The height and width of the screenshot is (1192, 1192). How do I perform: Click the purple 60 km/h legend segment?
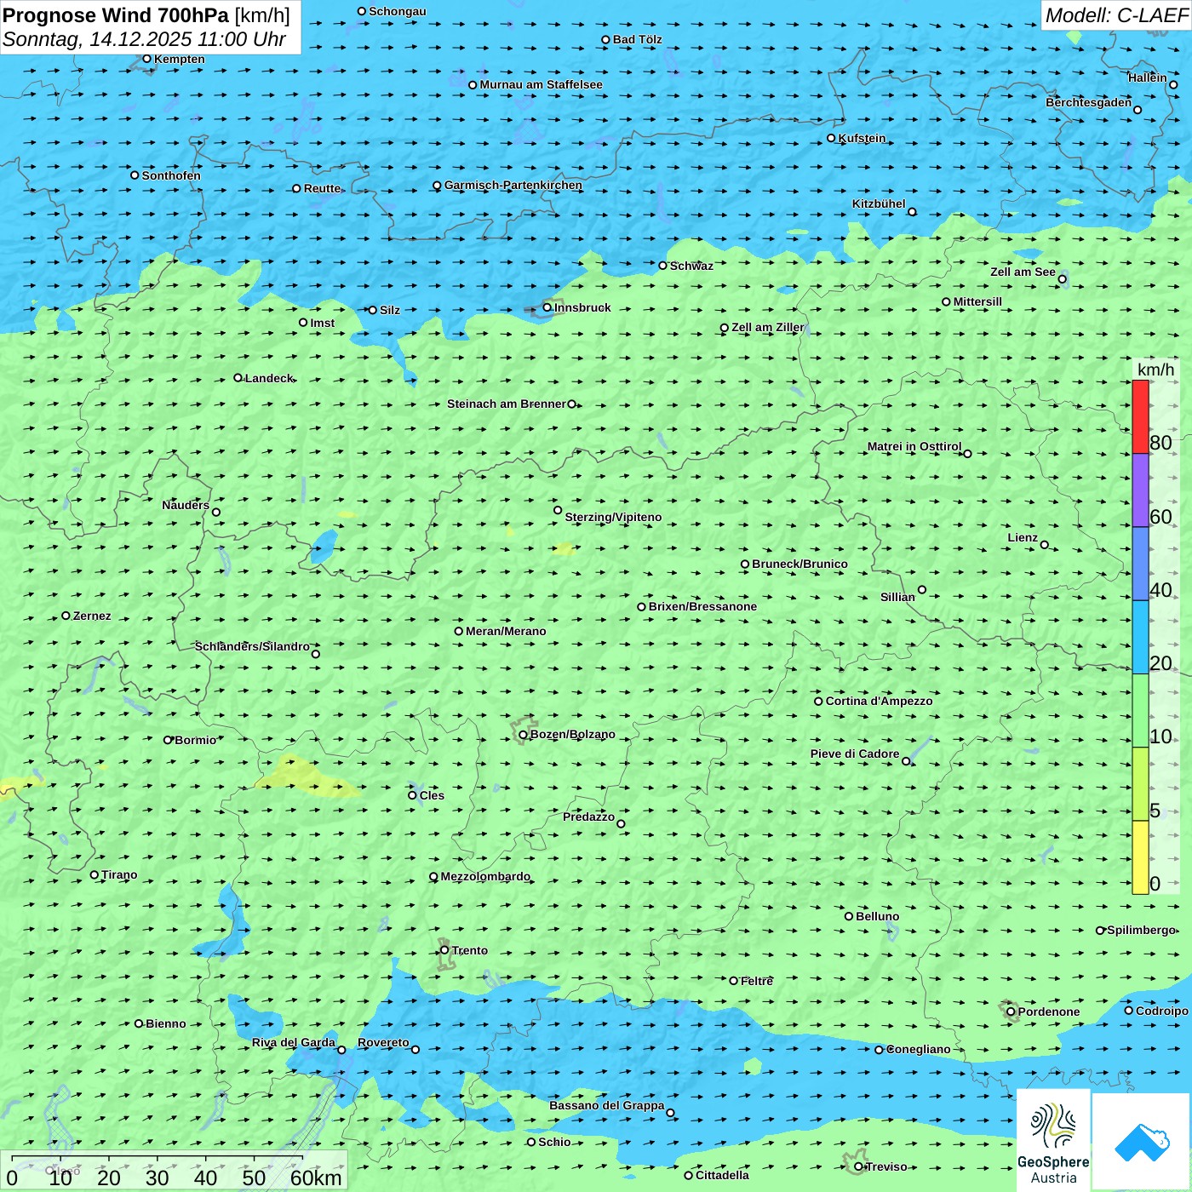point(1140,490)
